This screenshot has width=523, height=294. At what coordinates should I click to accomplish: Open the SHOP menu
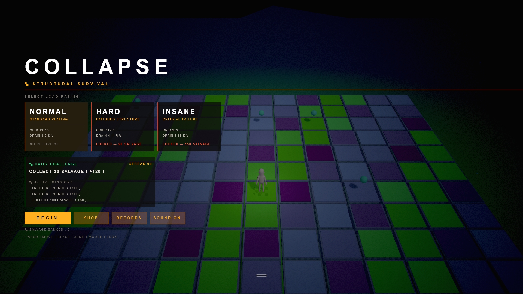[91, 218]
